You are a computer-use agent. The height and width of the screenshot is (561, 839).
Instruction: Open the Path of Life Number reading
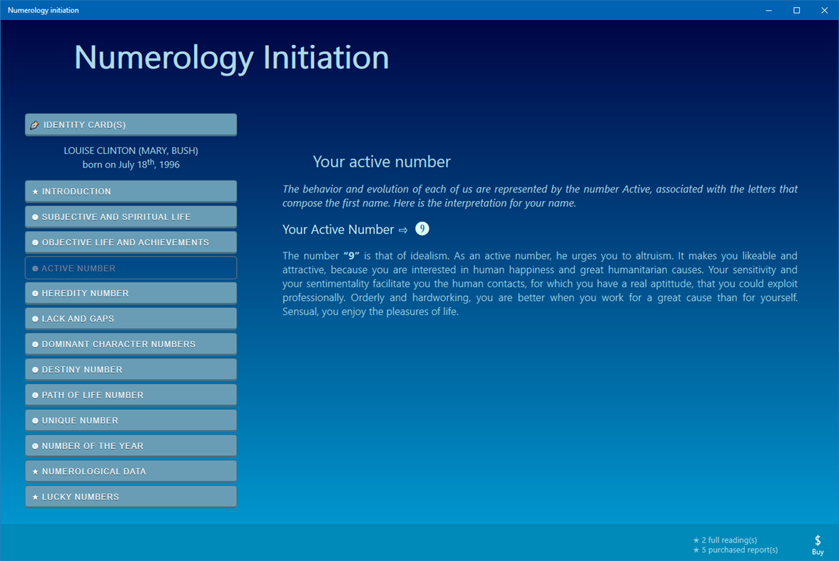pos(131,394)
